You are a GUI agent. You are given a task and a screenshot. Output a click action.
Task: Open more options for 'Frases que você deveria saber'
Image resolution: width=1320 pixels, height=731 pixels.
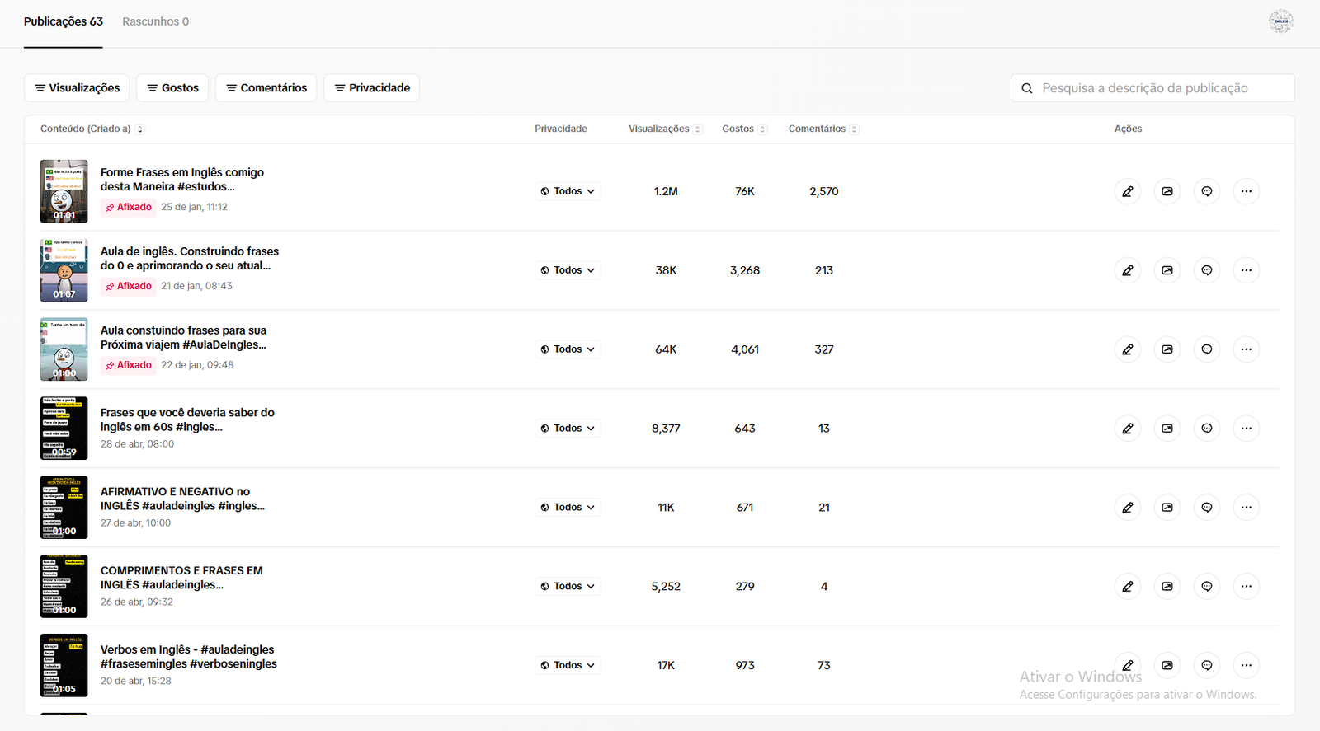click(1246, 429)
